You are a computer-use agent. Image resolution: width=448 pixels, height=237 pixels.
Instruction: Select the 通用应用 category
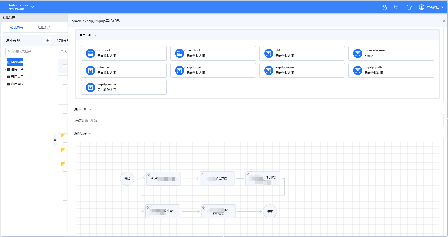tap(17, 77)
